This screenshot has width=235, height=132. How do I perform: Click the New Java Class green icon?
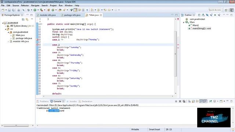click(53, 10)
